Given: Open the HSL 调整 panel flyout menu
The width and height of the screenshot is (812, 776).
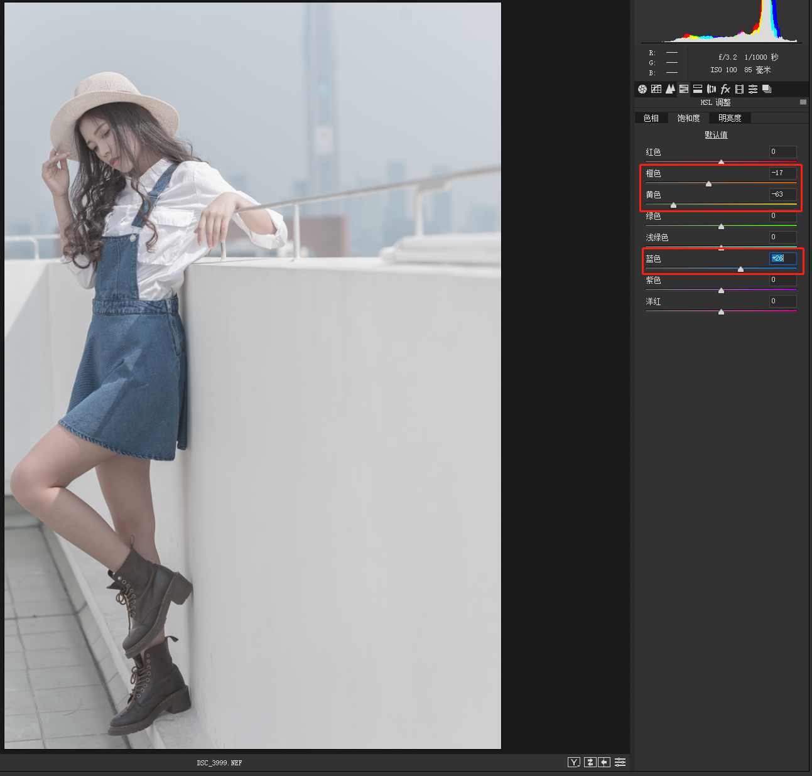Looking at the screenshot, I should (x=803, y=102).
